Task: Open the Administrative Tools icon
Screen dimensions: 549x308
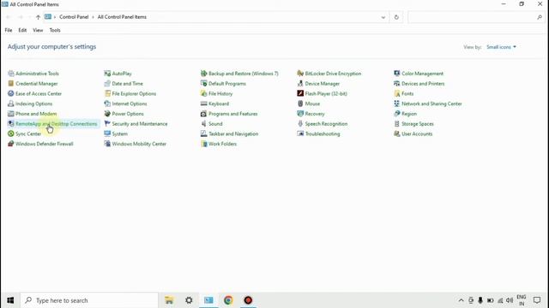Action: [x=11, y=74]
